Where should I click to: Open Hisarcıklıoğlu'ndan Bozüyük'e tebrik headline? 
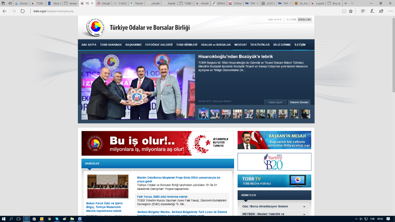pos(236,57)
